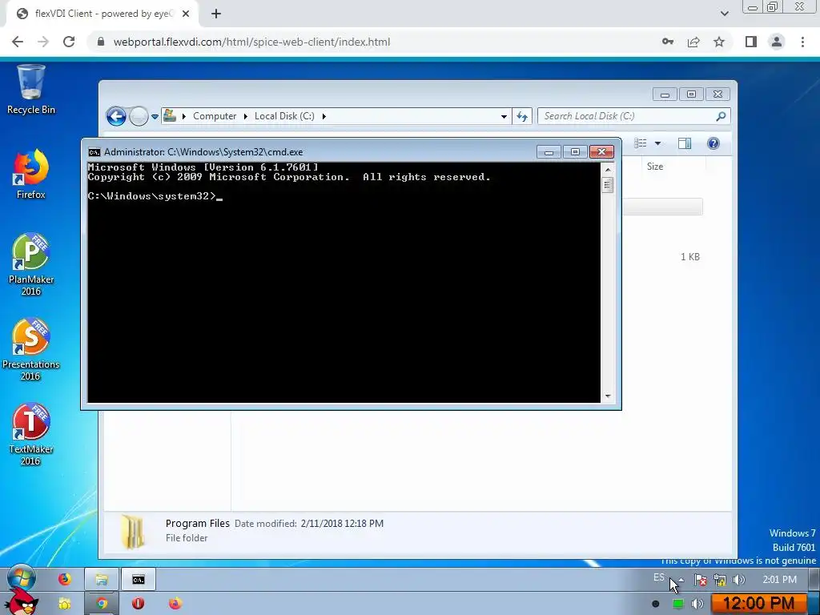The height and width of the screenshot is (615, 820).
Task: Close the flexVDI Client browser tab
Action: click(186, 14)
